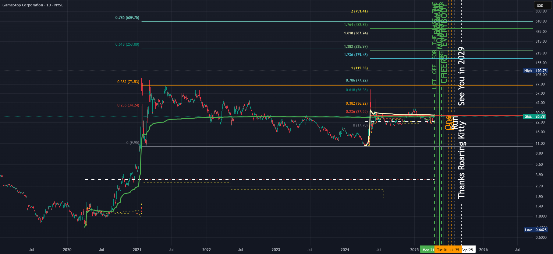553x254 pixels.
Task: Select the orange Tue 01 Jul '25 marker
Action: pyautogui.click(x=448, y=250)
